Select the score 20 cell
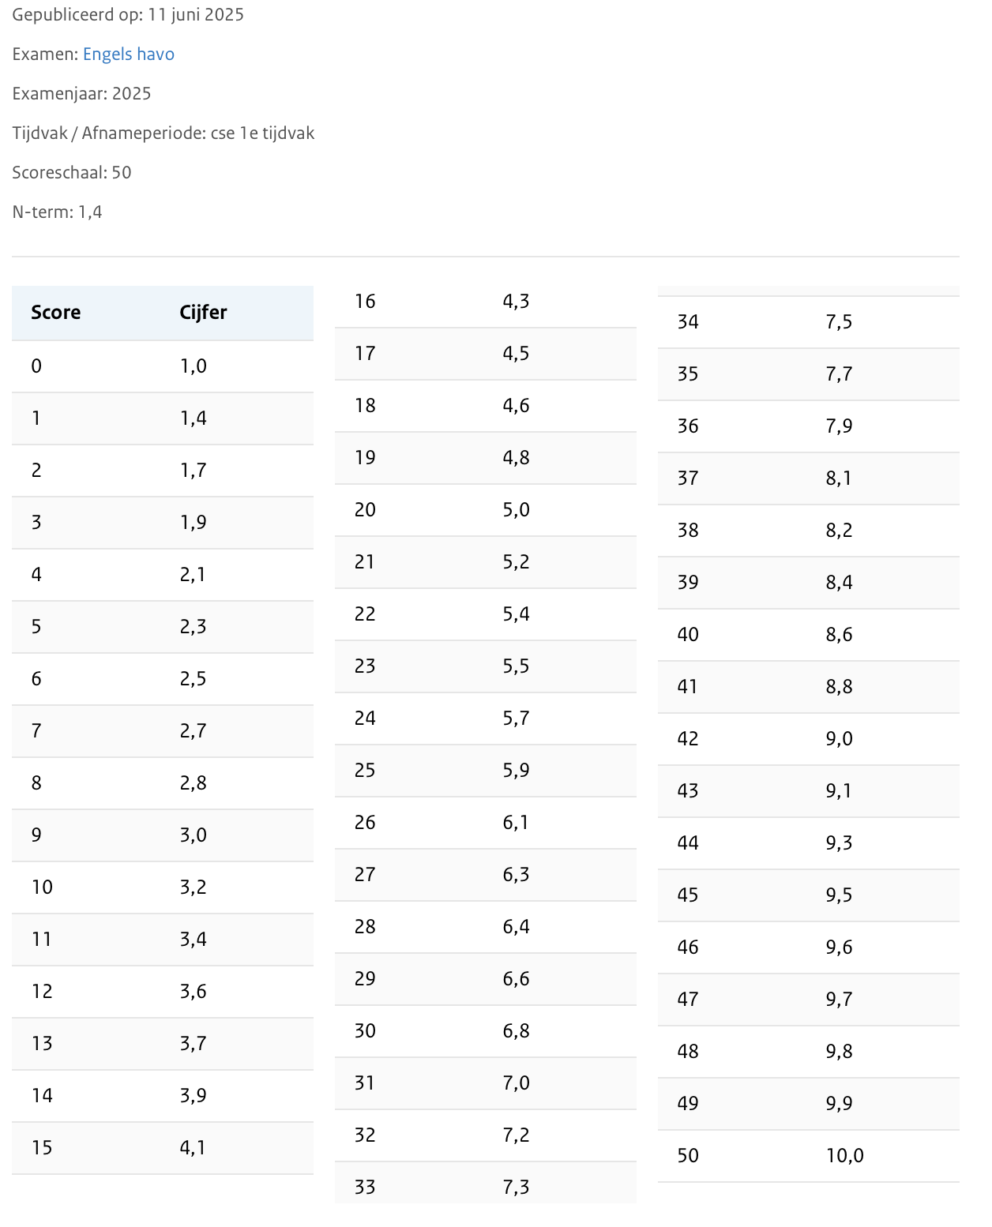The image size is (992, 1227). click(365, 510)
